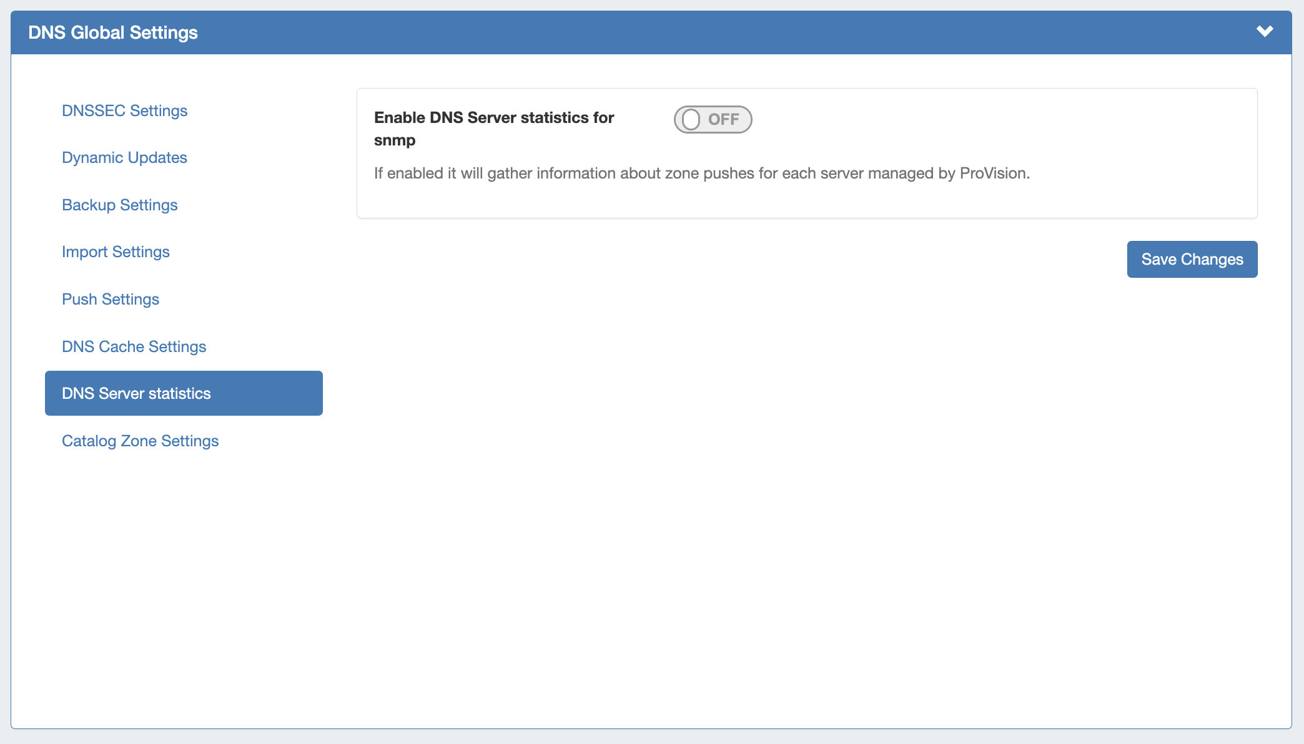The height and width of the screenshot is (744, 1304).
Task: Enable DNS Server statistics for snmp toggle
Action: 713,119
